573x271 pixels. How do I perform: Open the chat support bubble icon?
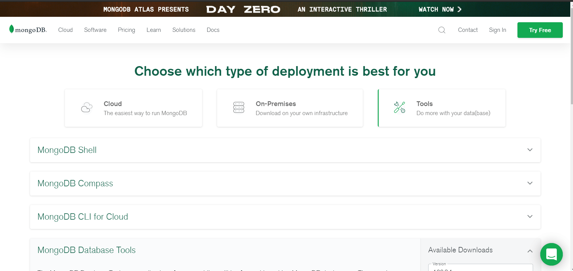pos(551,254)
